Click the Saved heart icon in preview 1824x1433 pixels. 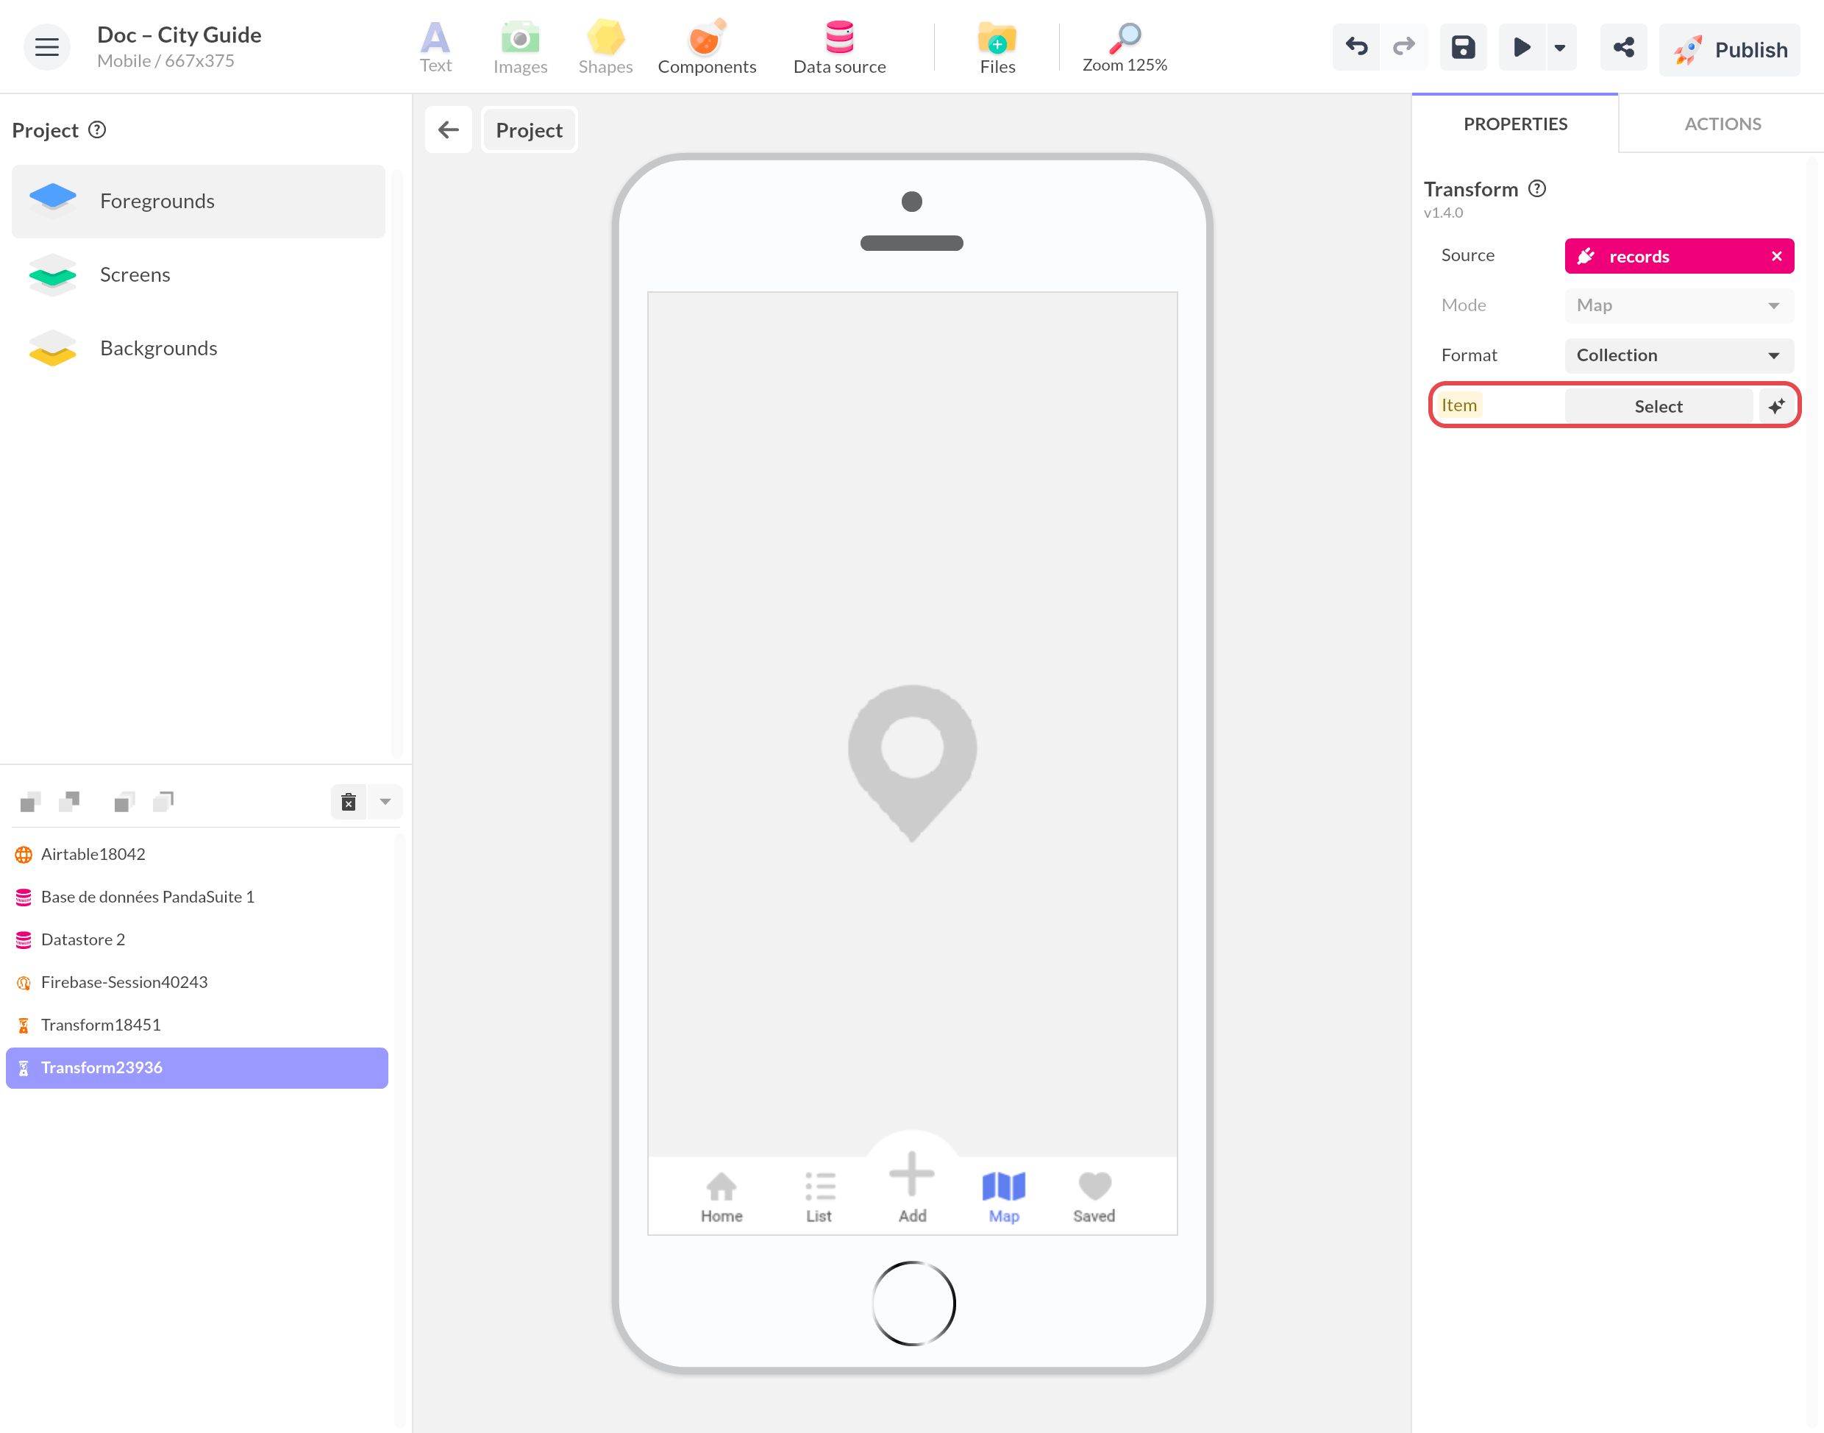[1094, 1187]
